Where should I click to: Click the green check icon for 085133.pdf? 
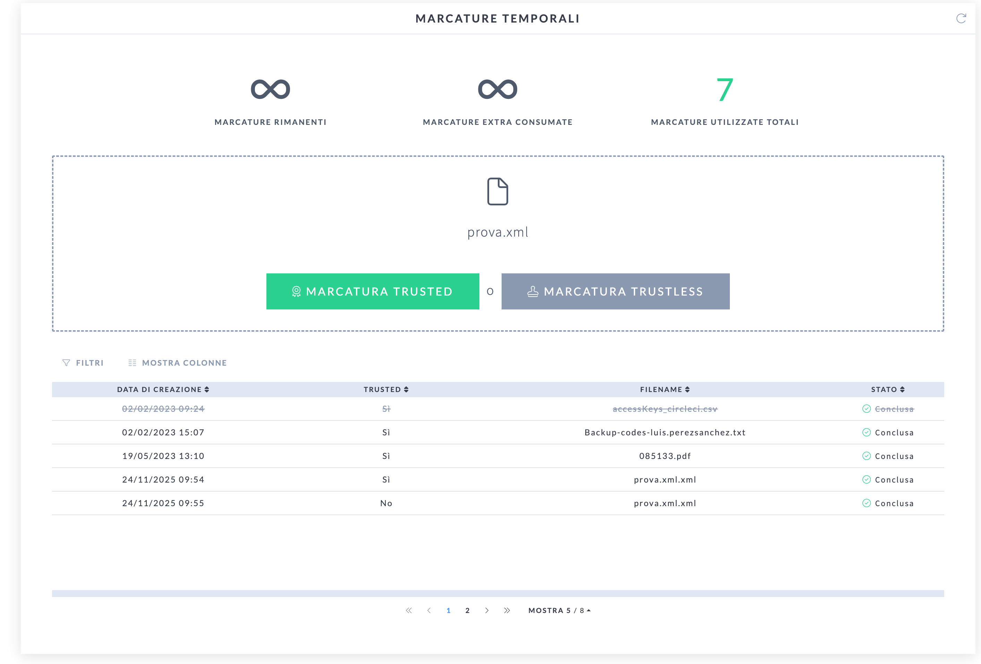[x=867, y=456]
